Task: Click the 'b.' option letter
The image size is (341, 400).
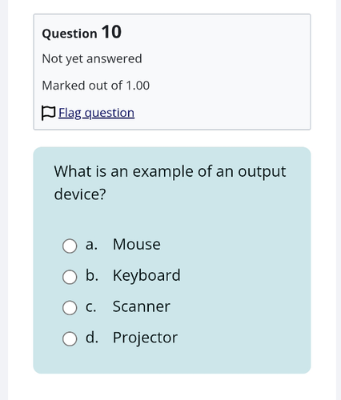Action: pyautogui.click(x=92, y=275)
